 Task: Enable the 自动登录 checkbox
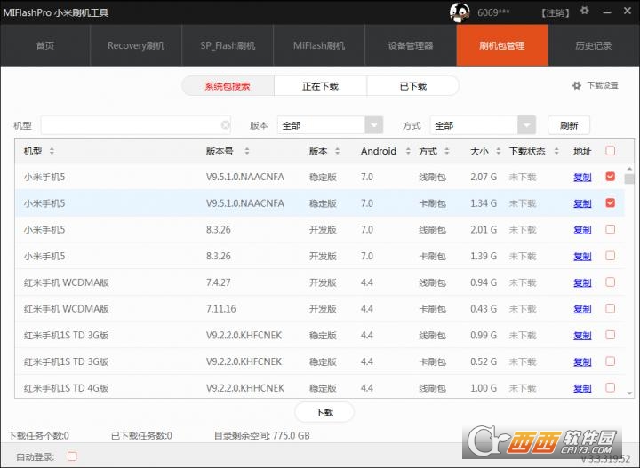(72, 456)
